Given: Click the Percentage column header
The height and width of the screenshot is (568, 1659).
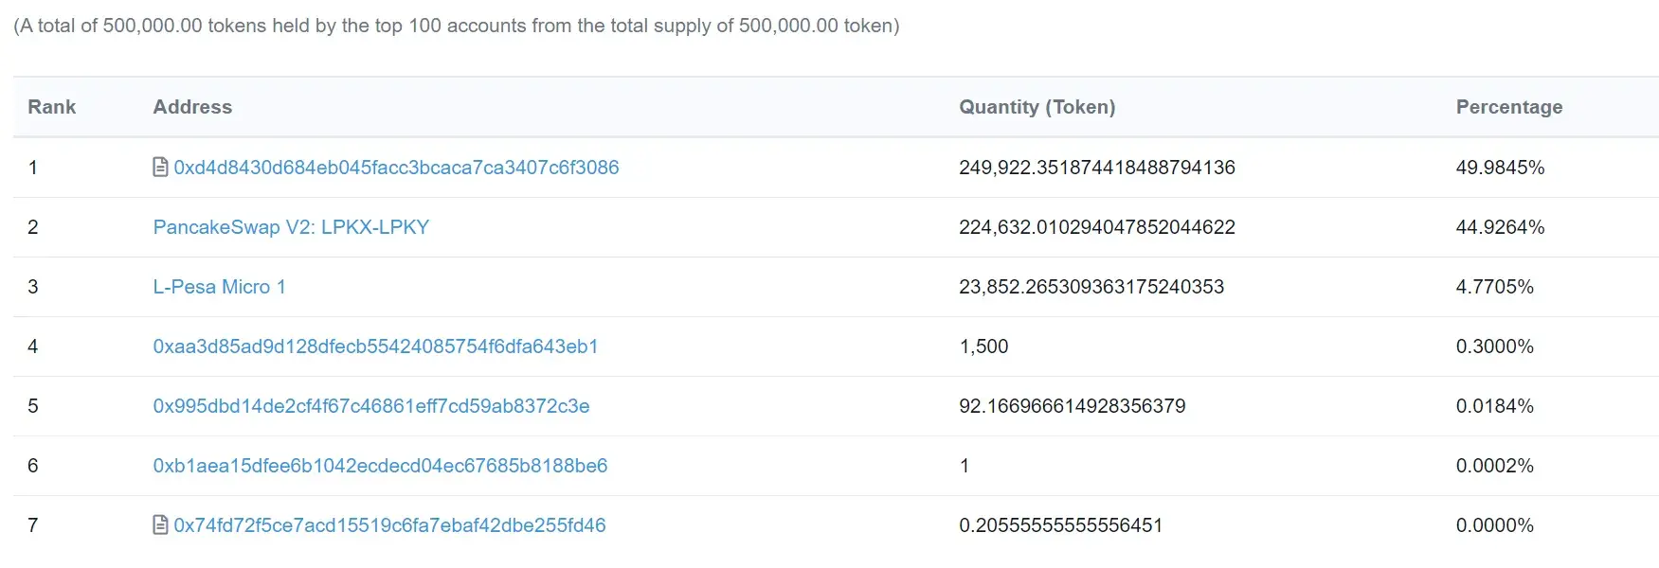Looking at the screenshot, I should [x=1508, y=107].
